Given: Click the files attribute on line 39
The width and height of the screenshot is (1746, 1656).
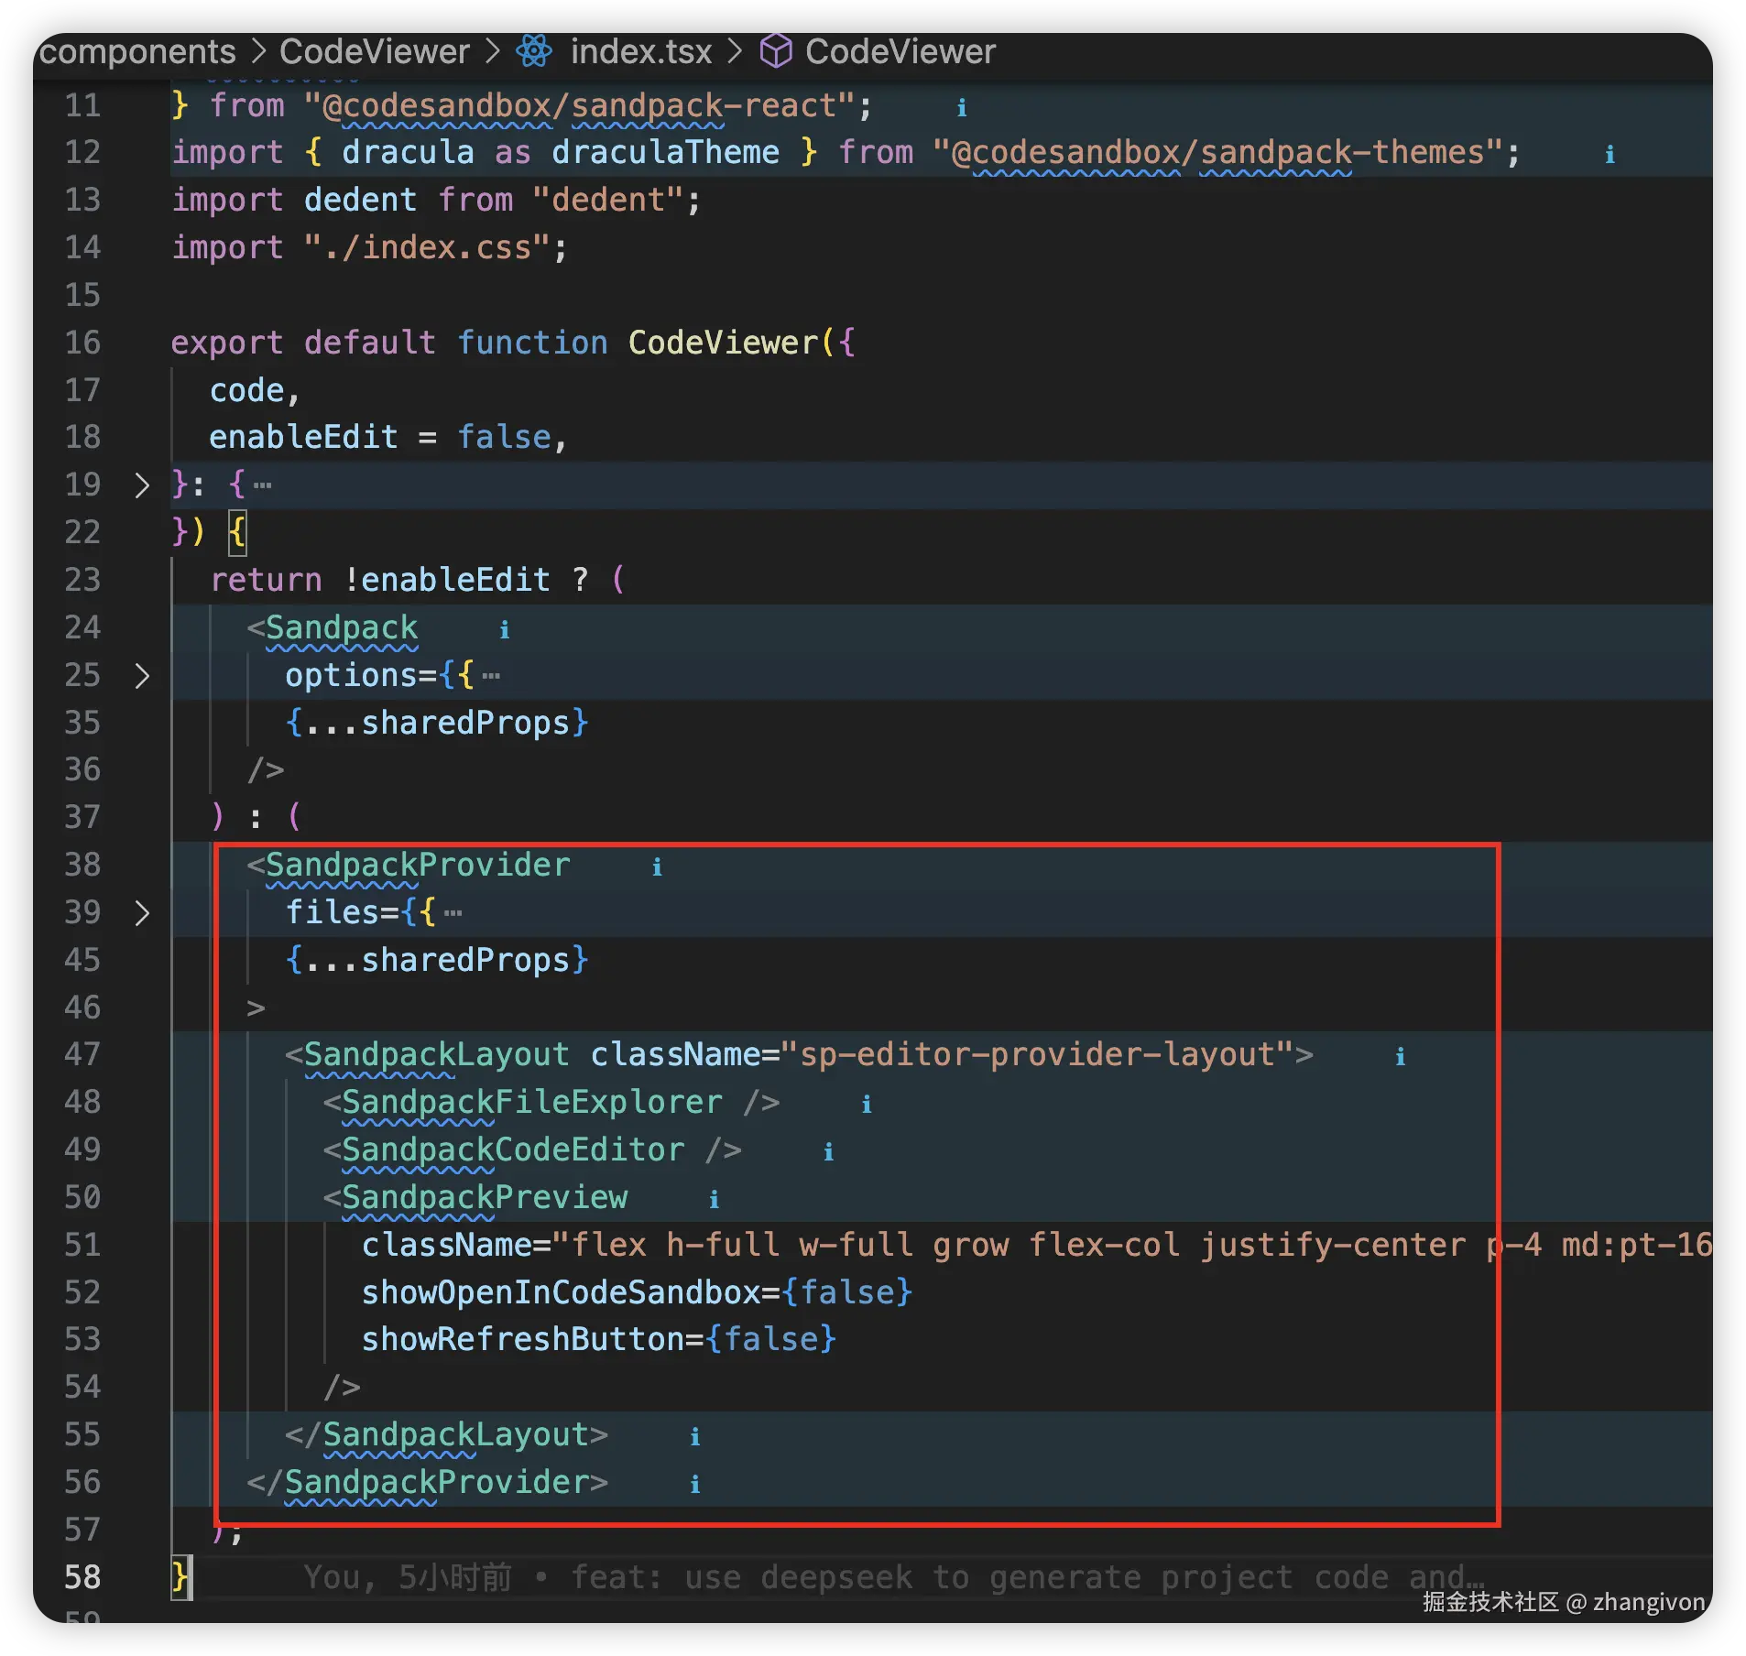Looking at the screenshot, I should (332, 912).
